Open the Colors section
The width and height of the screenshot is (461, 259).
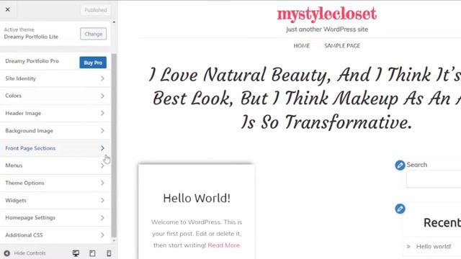(55, 96)
